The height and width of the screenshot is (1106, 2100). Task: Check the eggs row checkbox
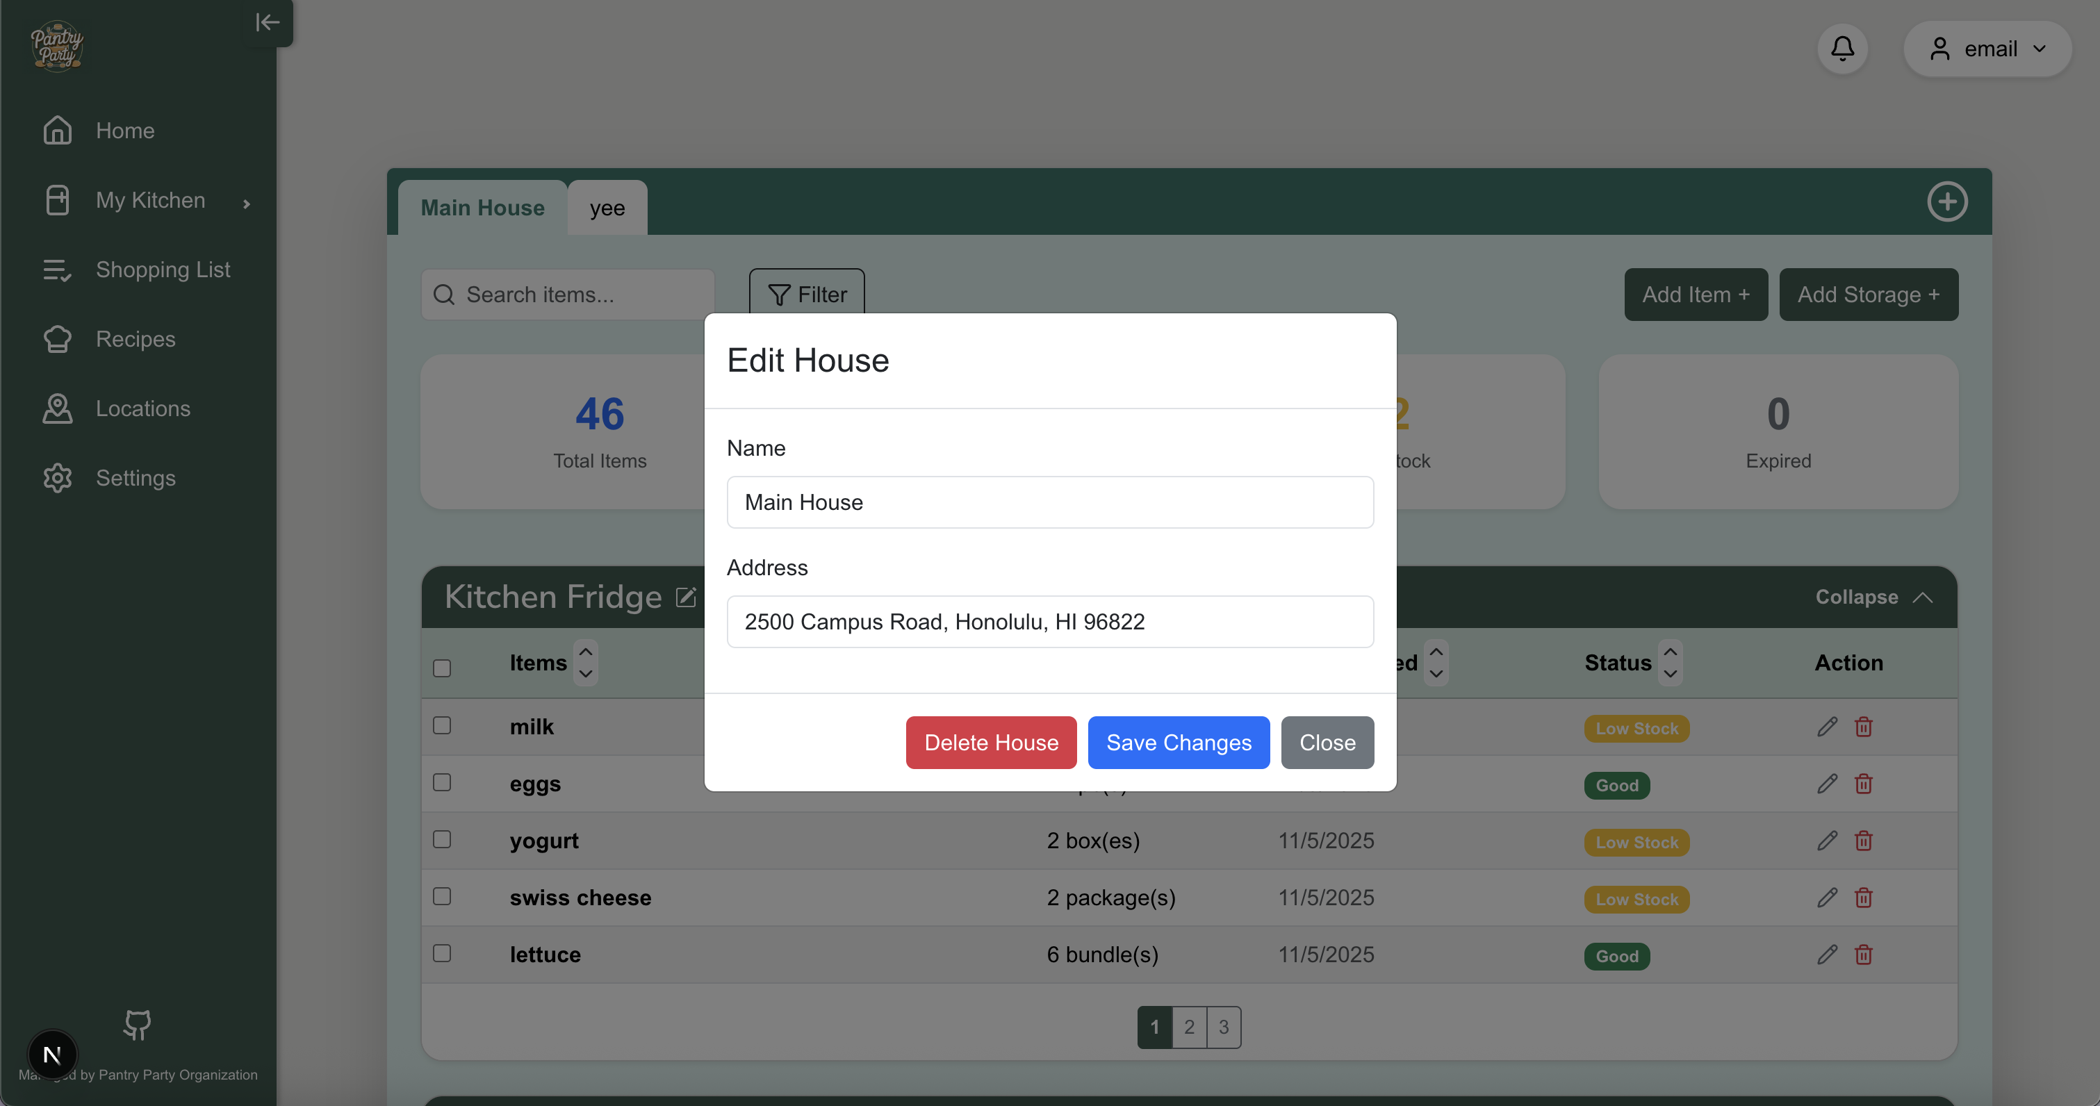pyautogui.click(x=442, y=782)
